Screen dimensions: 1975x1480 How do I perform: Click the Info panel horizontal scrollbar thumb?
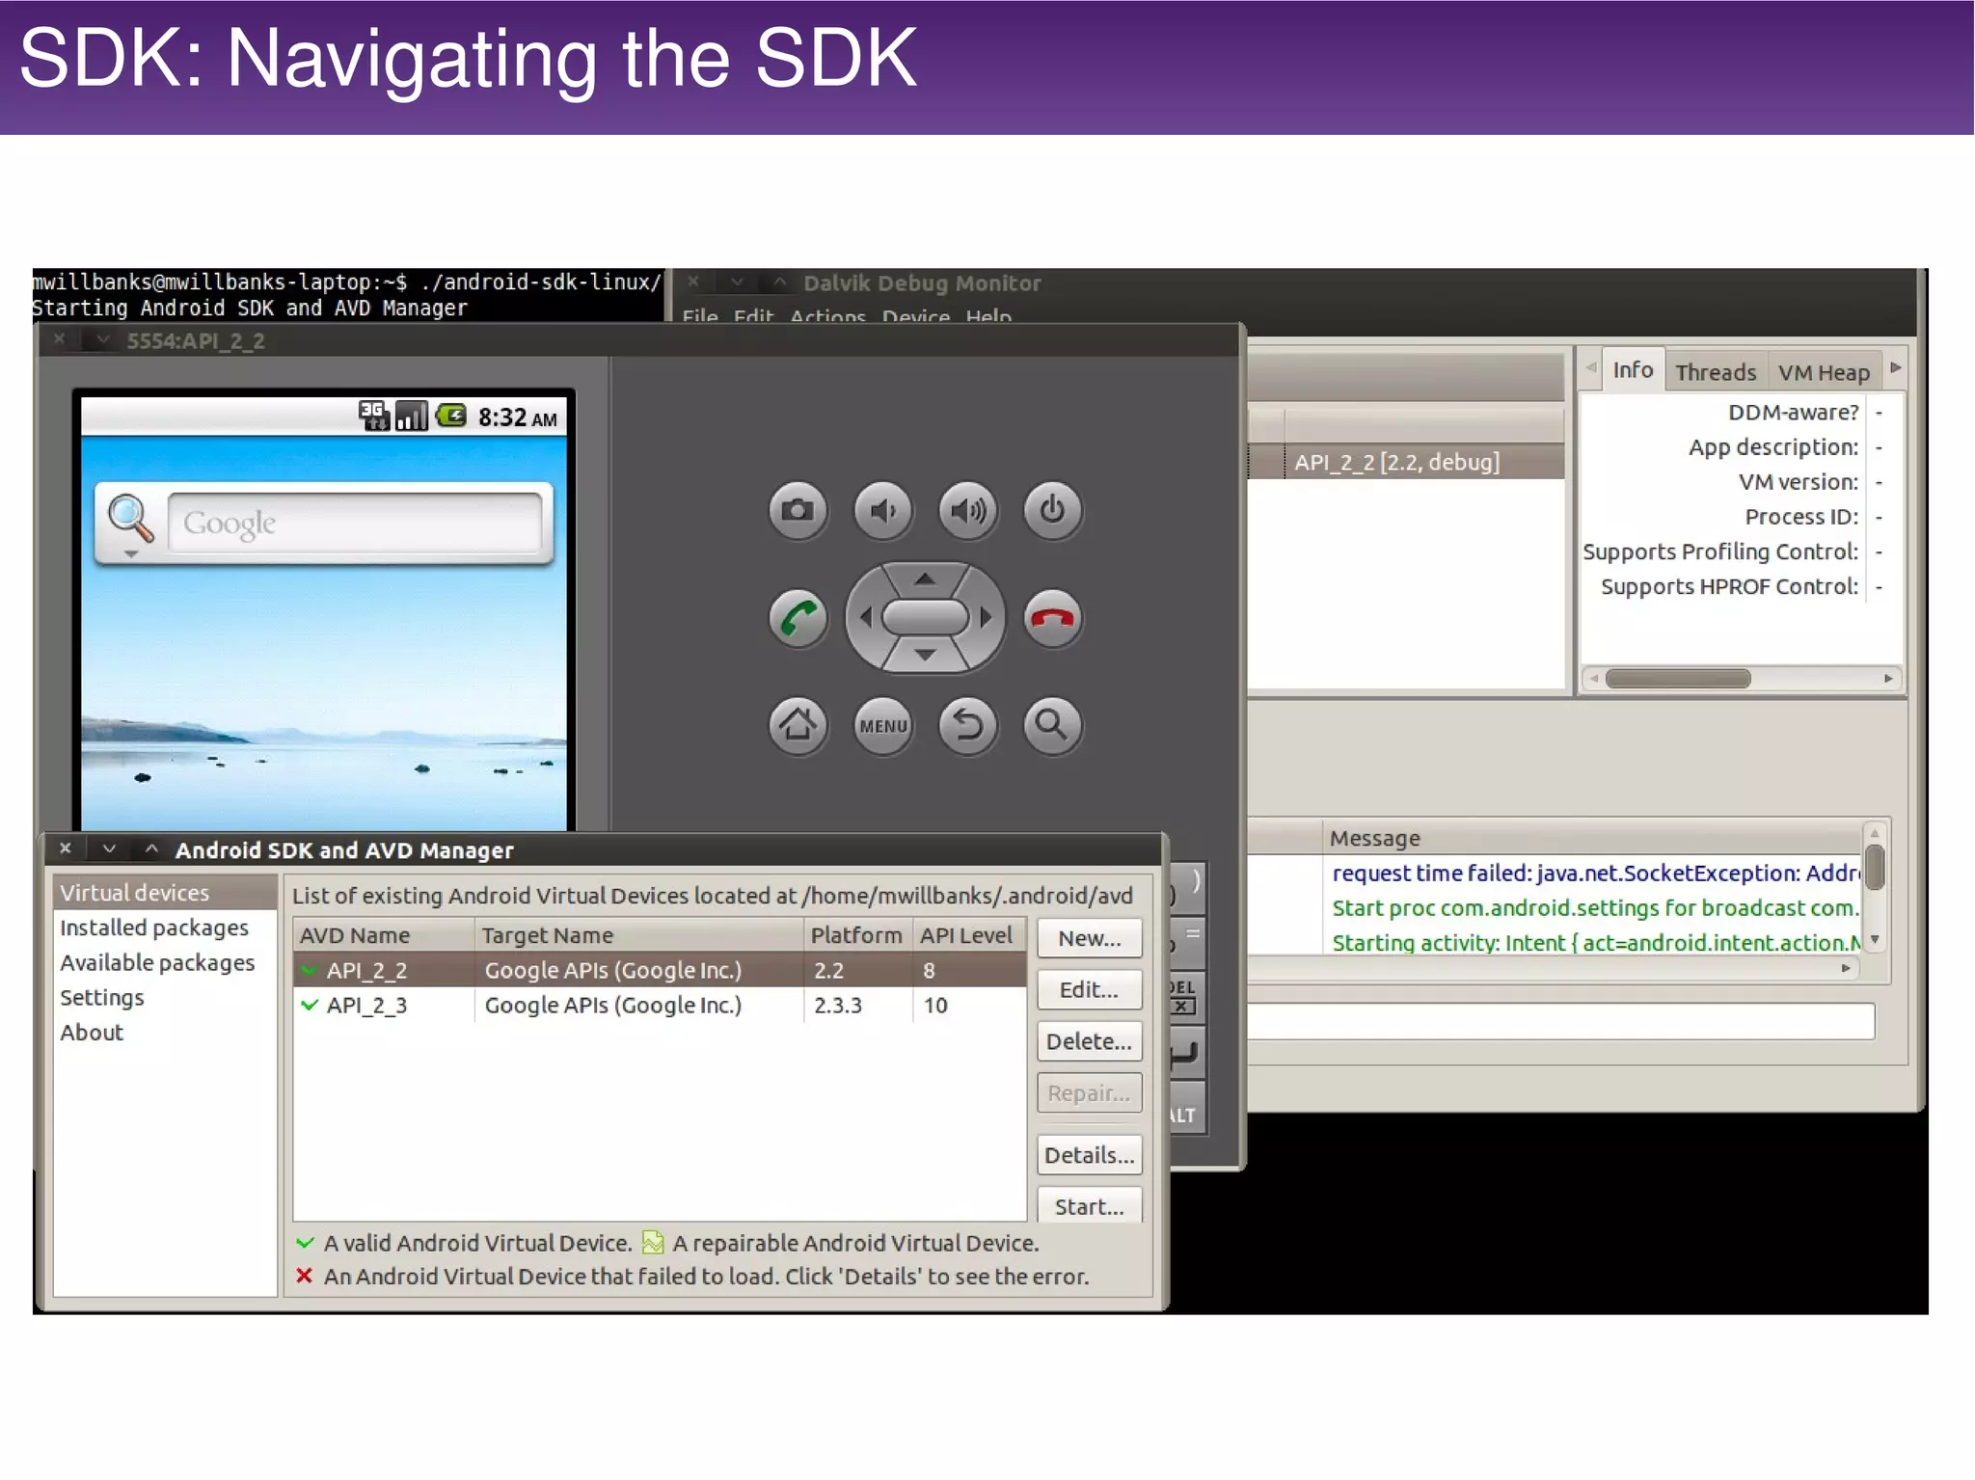tap(1678, 679)
